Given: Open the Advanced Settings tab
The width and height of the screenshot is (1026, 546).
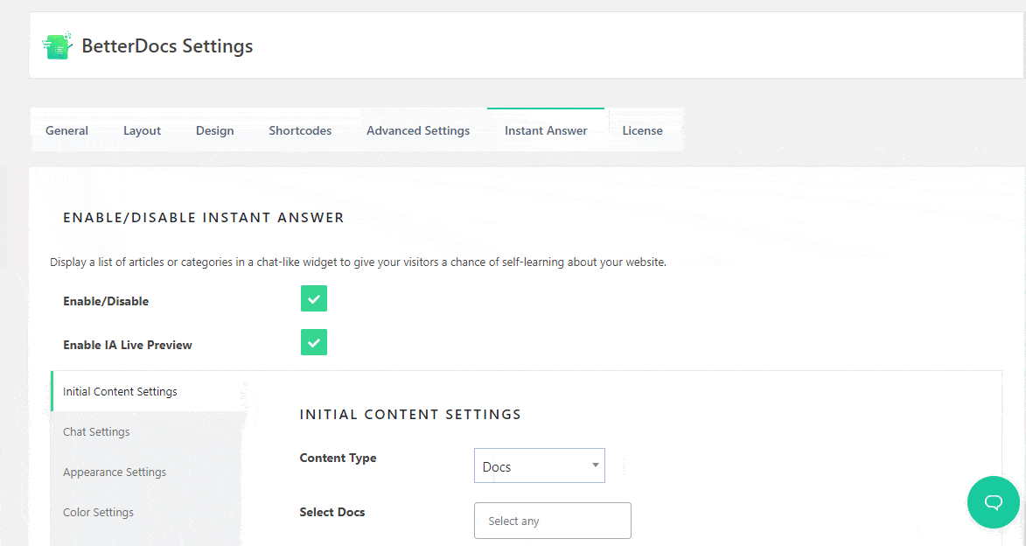Looking at the screenshot, I should (x=417, y=129).
